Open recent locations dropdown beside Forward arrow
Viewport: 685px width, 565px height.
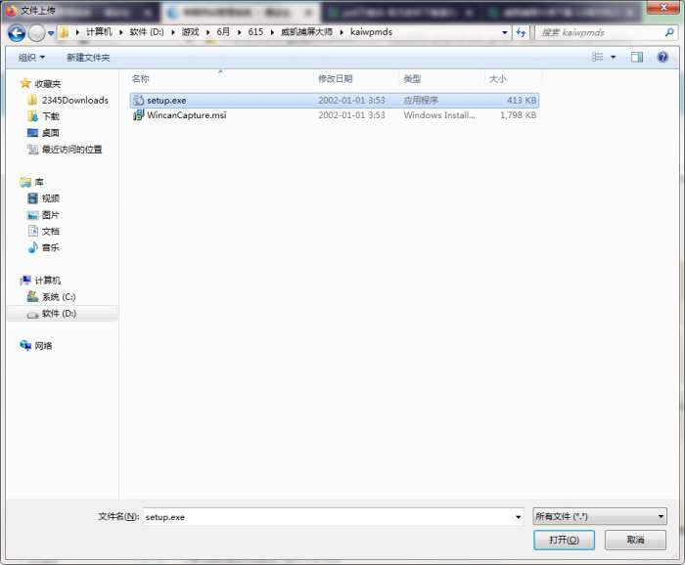click(x=51, y=33)
